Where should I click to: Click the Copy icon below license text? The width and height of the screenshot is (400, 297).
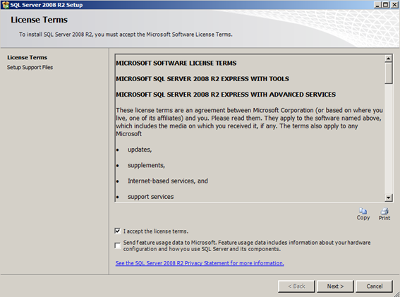tap(363, 214)
